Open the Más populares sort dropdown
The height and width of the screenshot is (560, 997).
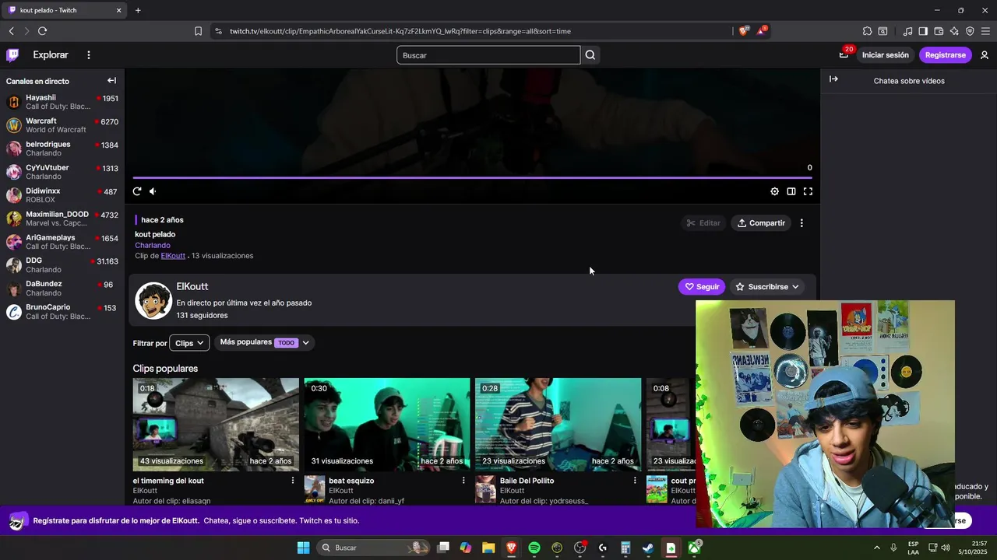(x=265, y=342)
